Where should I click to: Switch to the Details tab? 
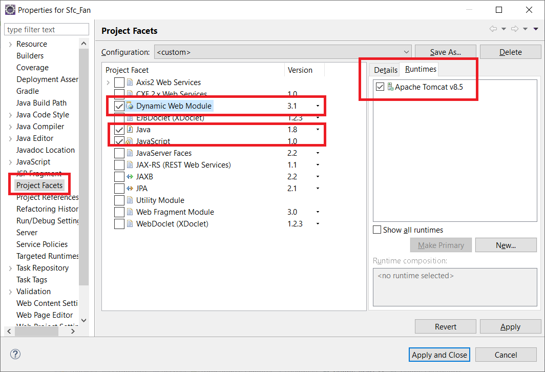pyautogui.click(x=386, y=70)
